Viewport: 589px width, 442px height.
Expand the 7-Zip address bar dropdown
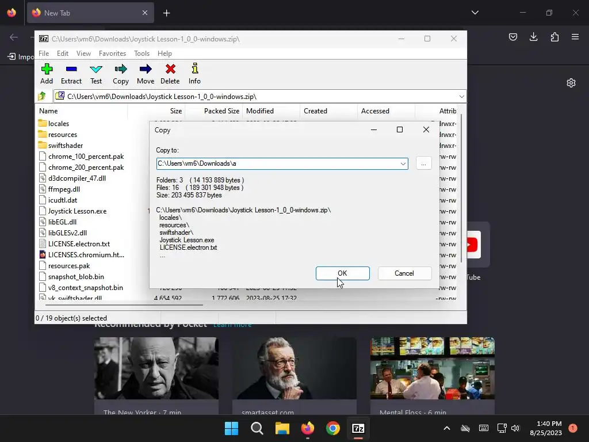(461, 97)
